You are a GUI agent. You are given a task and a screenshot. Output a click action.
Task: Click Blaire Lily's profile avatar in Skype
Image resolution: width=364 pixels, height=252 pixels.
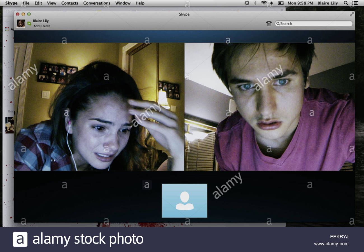(21, 23)
